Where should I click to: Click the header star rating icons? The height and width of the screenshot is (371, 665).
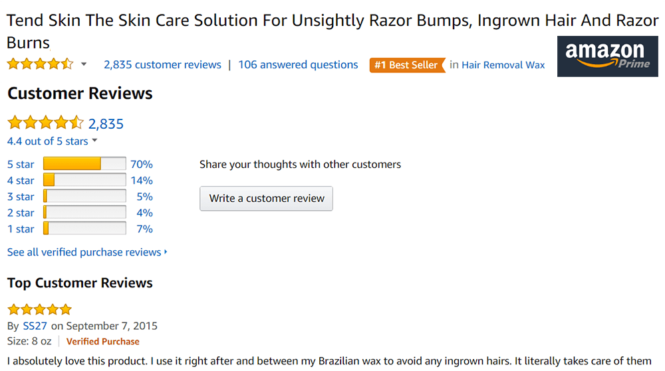click(x=41, y=64)
